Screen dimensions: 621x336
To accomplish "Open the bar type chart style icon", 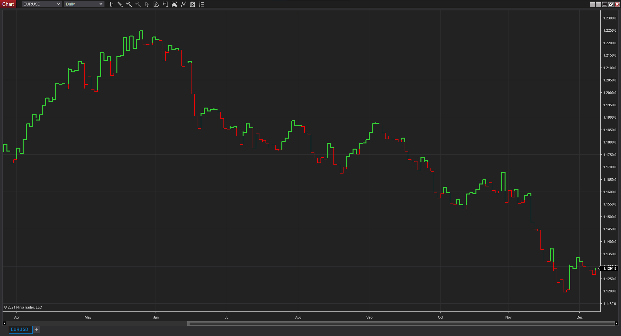I will 111,4.
